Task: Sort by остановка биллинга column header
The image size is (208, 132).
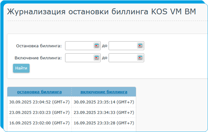Action: pos(39,92)
